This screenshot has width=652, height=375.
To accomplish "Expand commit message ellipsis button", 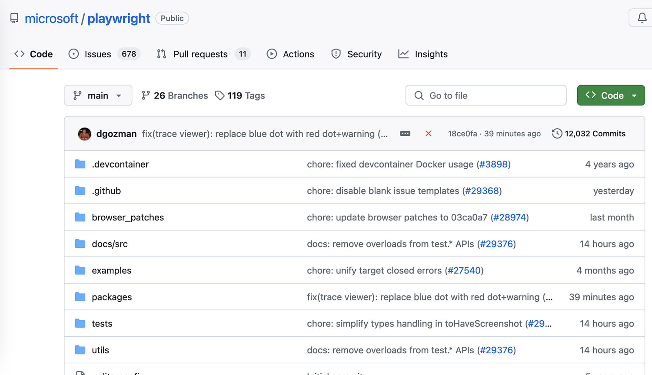I will [405, 134].
